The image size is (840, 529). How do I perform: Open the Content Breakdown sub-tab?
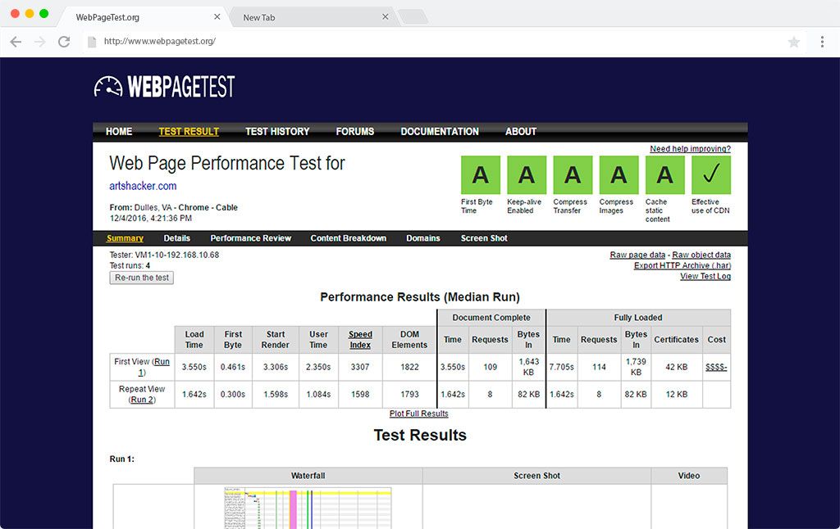348,238
